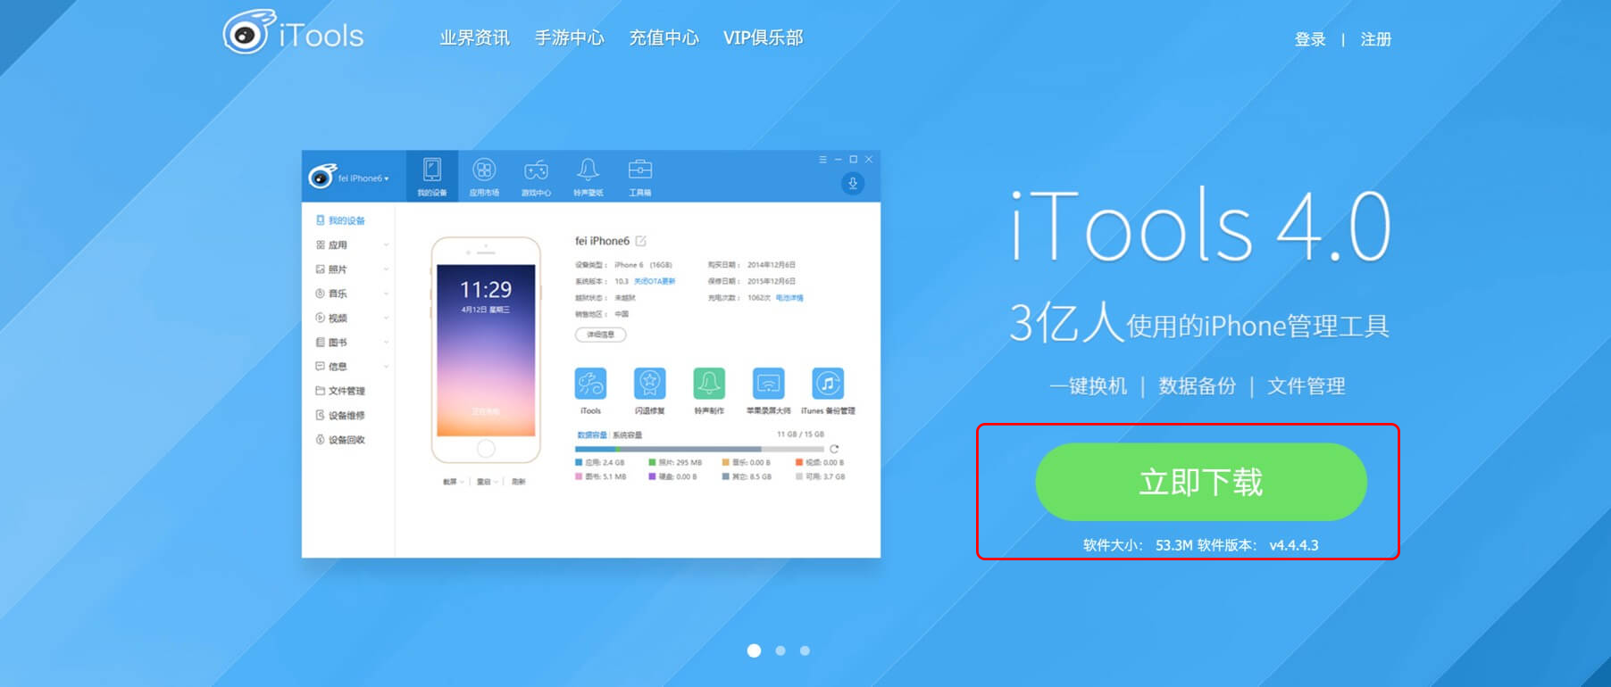Expand the 音乐 sidebar chevron
This screenshot has height=687, width=1611.
386,294
